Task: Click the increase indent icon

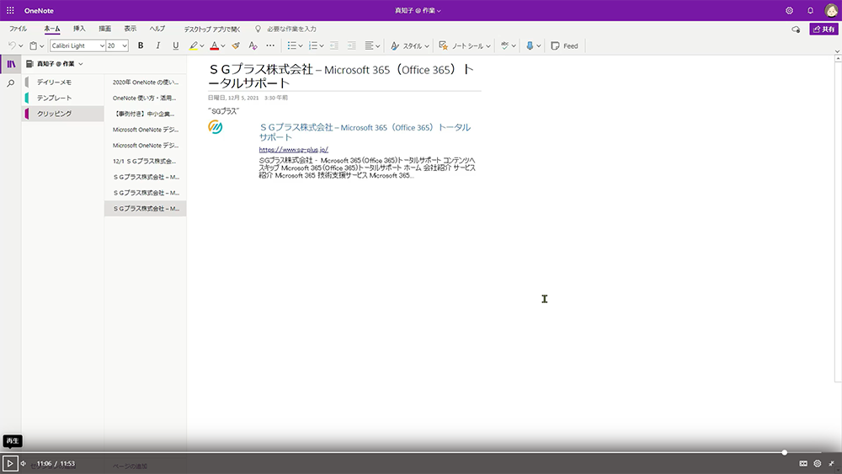Action: (x=351, y=45)
